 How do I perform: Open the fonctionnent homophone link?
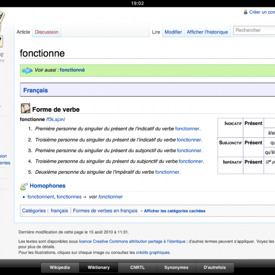[41, 197]
